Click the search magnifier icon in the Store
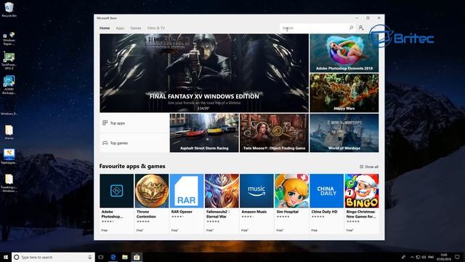 click(351, 28)
